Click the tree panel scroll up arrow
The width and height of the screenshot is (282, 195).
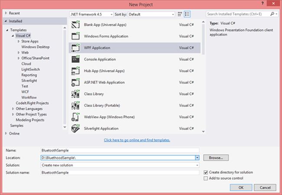(65, 28)
